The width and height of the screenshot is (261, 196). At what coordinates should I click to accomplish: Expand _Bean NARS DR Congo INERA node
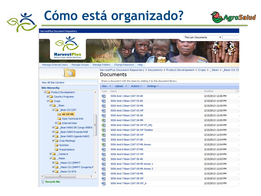(x=53, y=127)
